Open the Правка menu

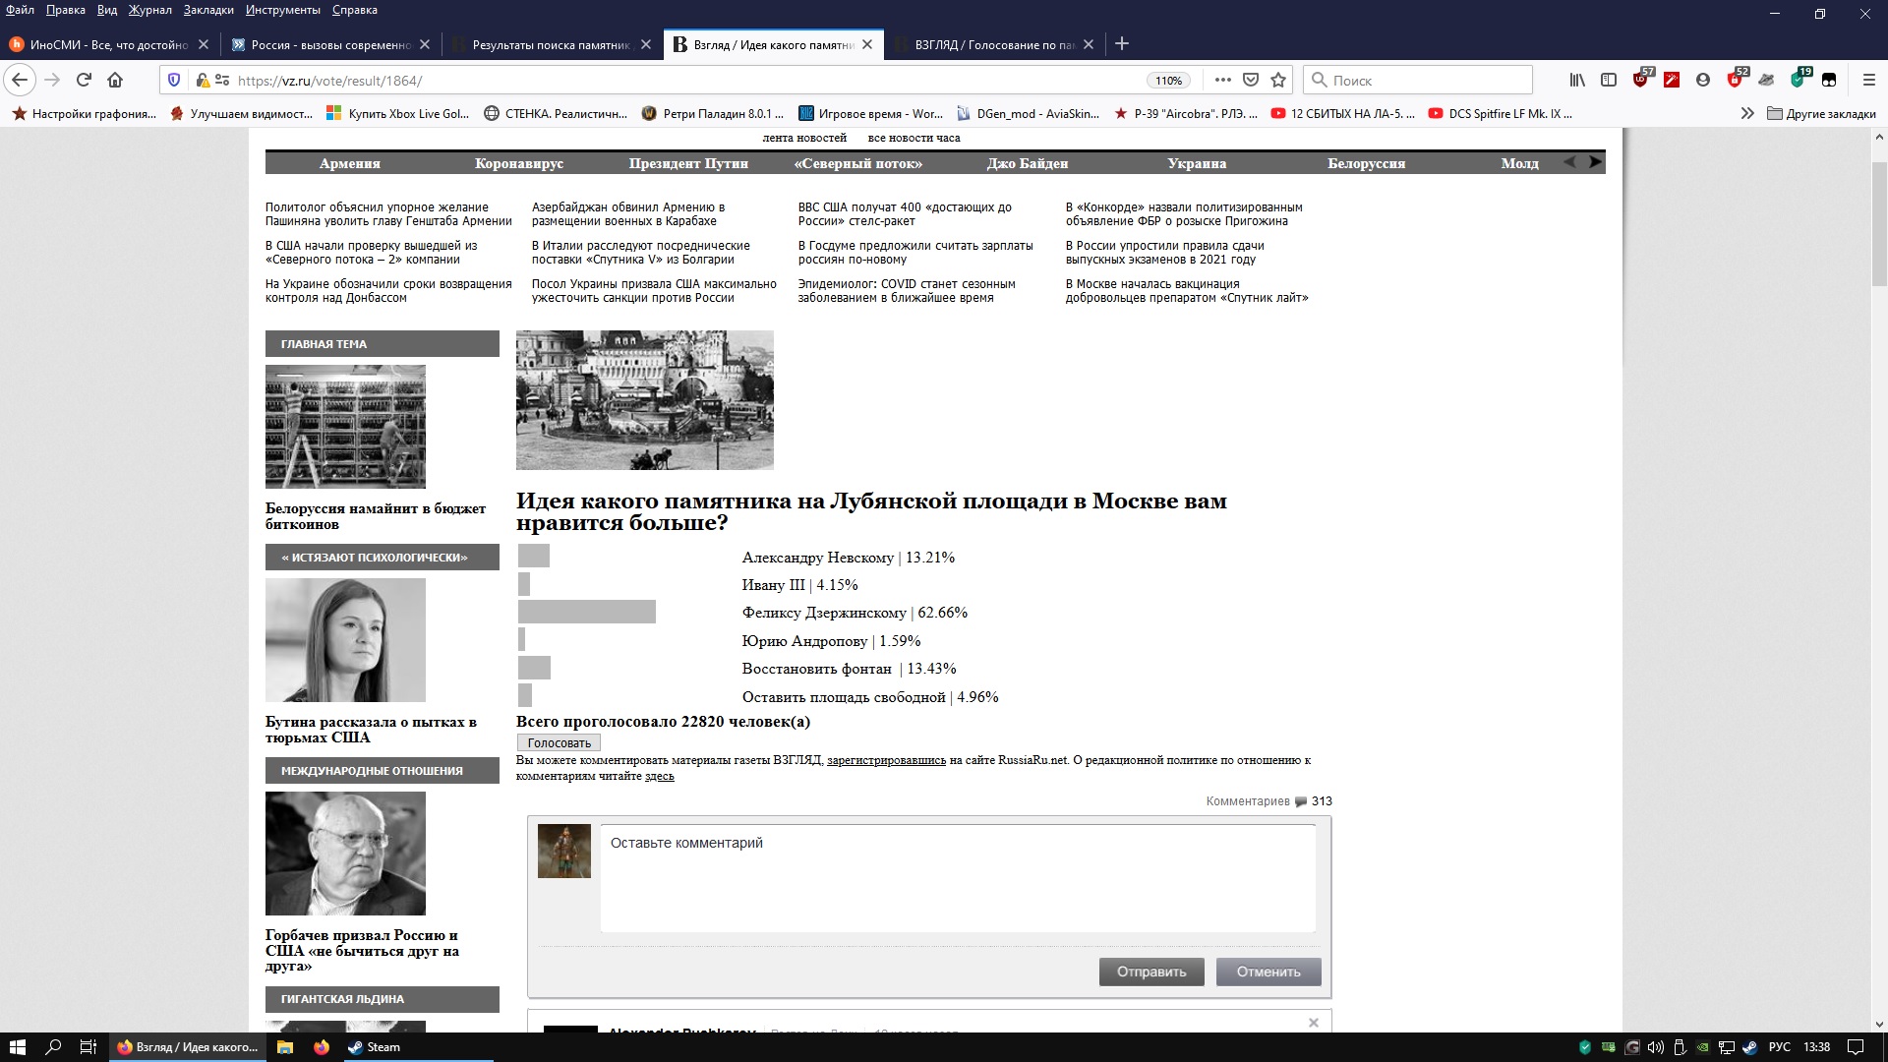point(66,10)
